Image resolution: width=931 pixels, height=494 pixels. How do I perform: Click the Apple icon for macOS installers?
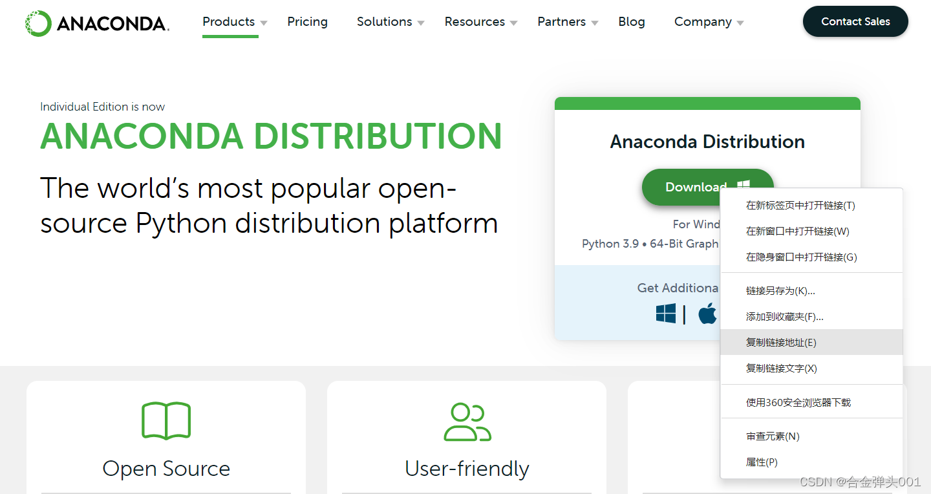pyautogui.click(x=708, y=314)
